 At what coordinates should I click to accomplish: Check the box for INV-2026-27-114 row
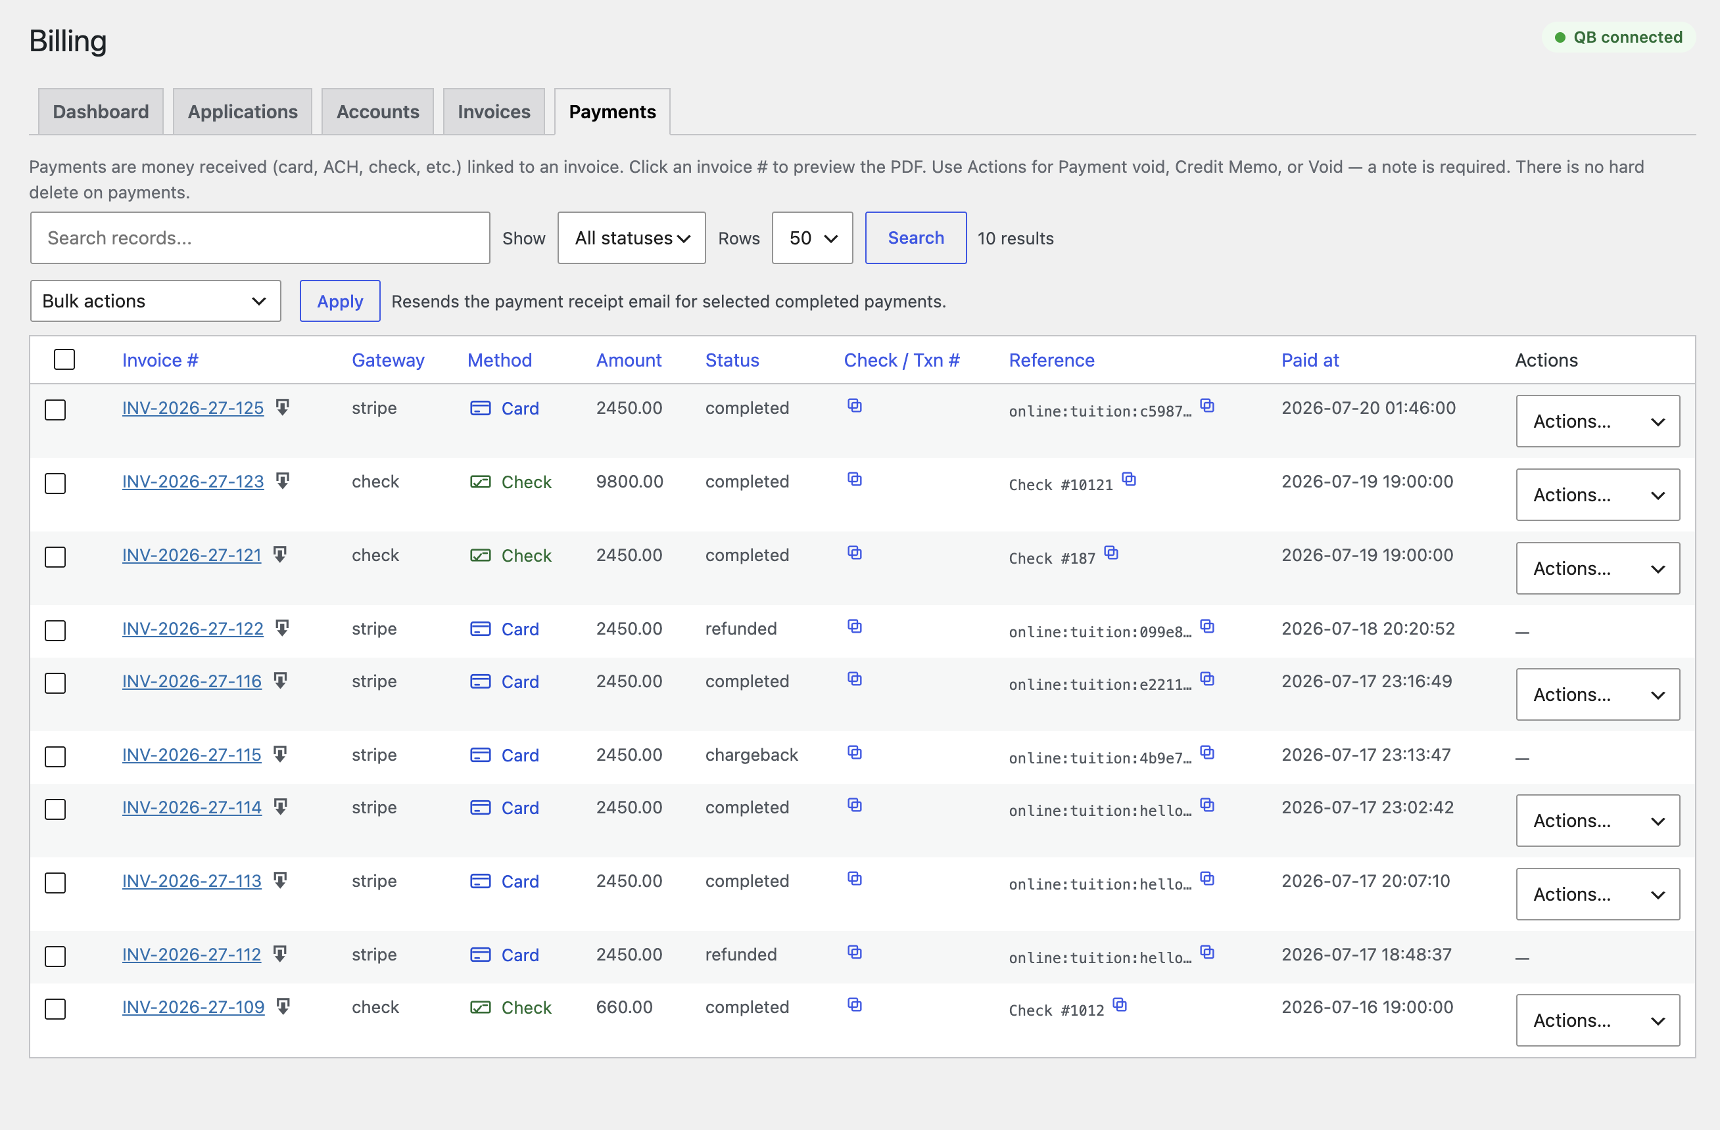point(55,809)
